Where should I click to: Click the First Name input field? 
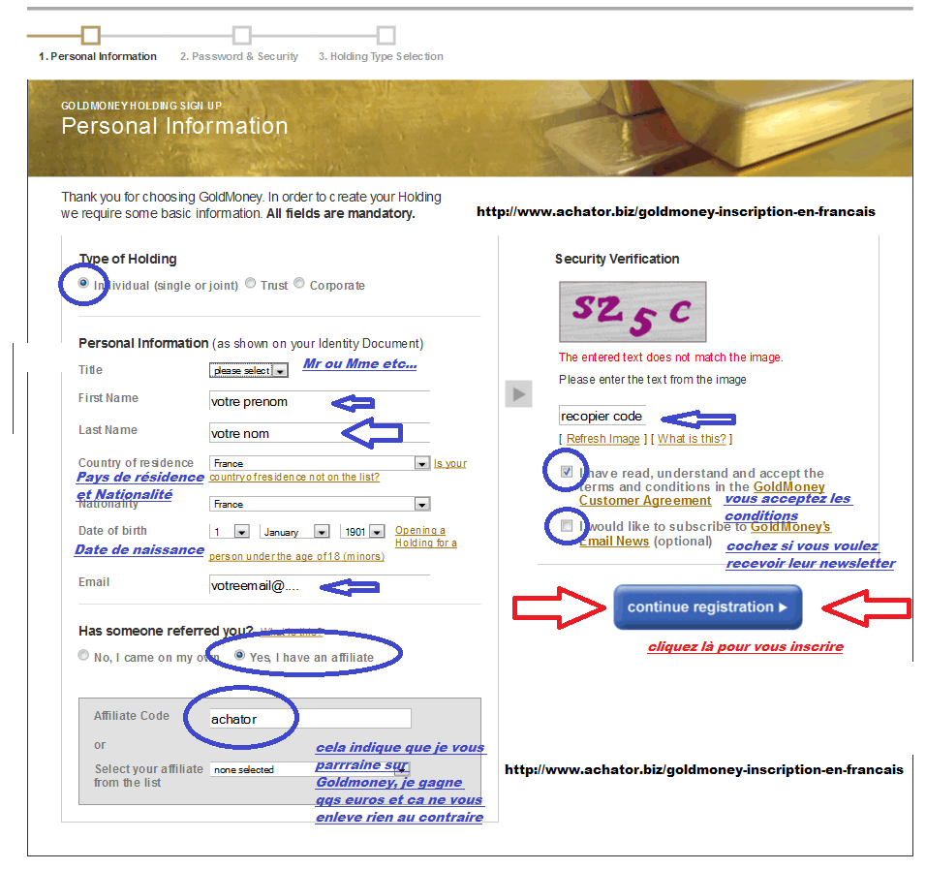(319, 401)
